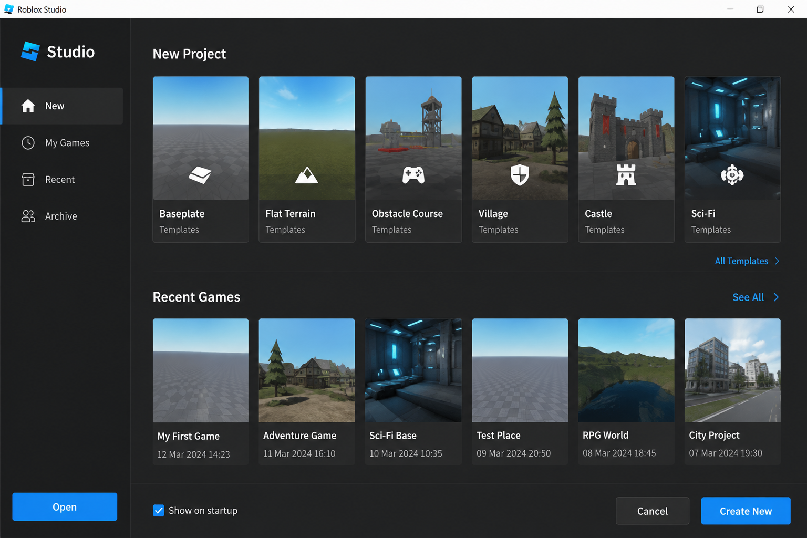Click the Obstacle Course template title

click(407, 214)
